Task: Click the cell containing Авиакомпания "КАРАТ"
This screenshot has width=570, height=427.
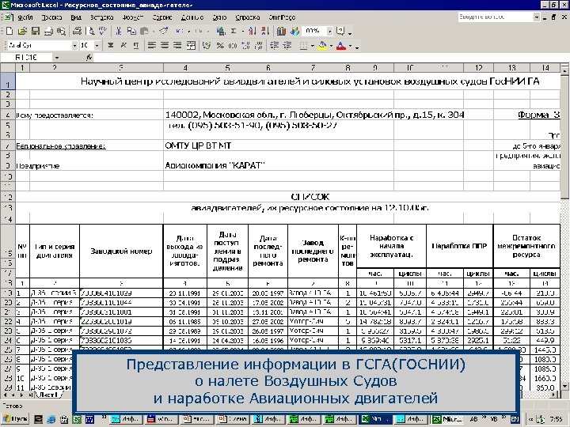Action: [x=278, y=165]
